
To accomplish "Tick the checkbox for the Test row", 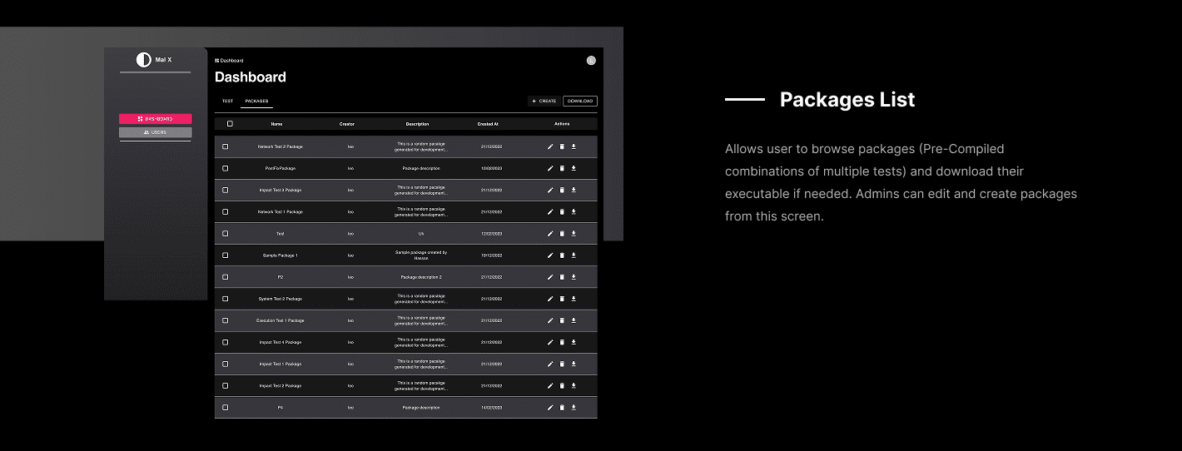I will tap(226, 234).
